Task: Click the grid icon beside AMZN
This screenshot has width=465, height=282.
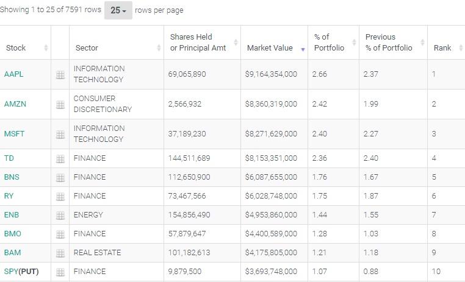Action: pos(60,104)
